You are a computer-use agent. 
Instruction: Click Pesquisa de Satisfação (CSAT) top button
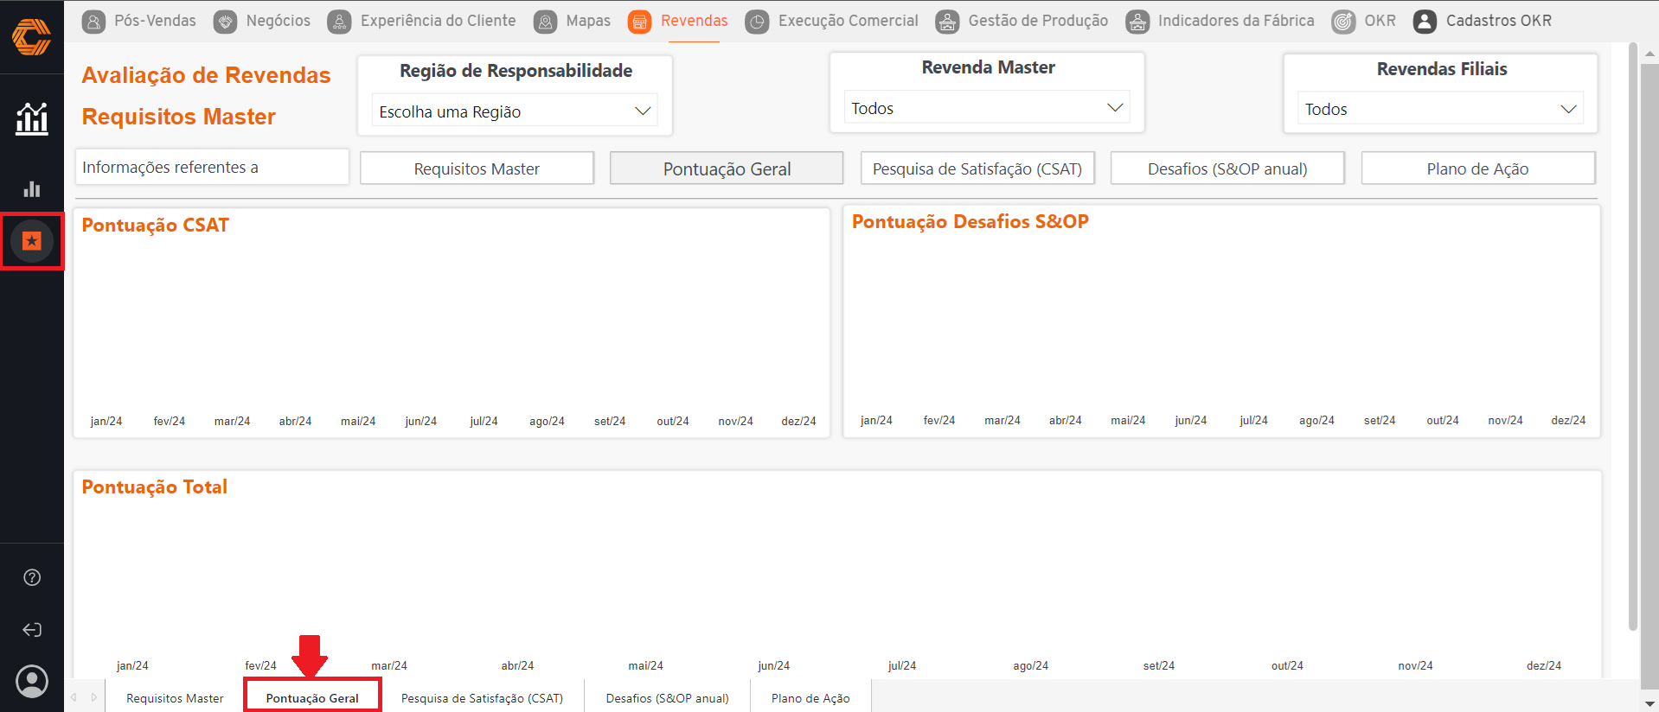click(977, 168)
